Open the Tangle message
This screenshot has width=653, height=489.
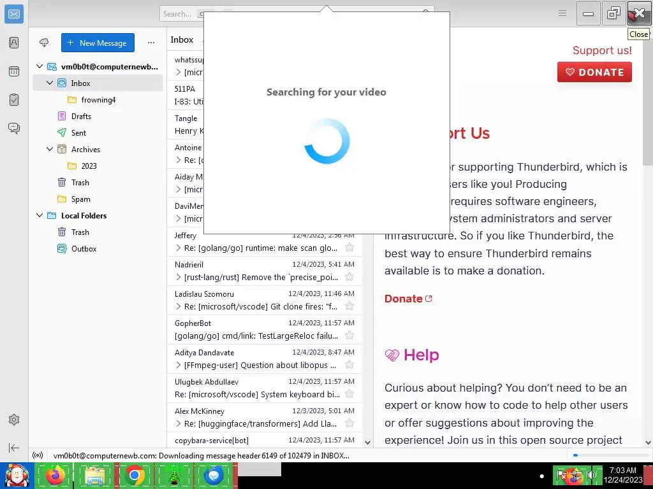click(186, 124)
